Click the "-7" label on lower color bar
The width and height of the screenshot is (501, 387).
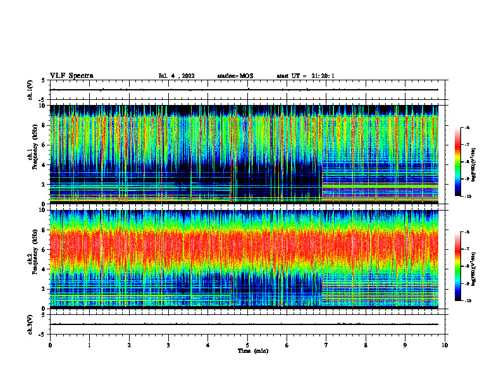pos(467,249)
